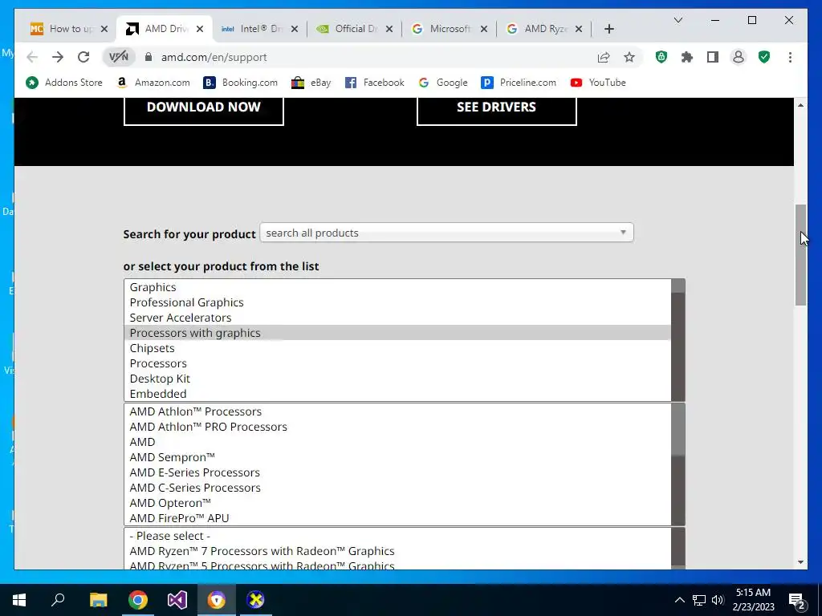The width and height of the screenshot is (822, 616).
Task: Click the page vertical scrollbar thumb
Action: [800, 255]
